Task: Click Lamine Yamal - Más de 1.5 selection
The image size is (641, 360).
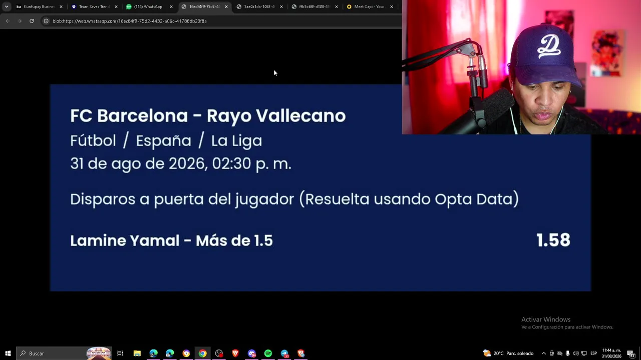Action: pos(171,240)
